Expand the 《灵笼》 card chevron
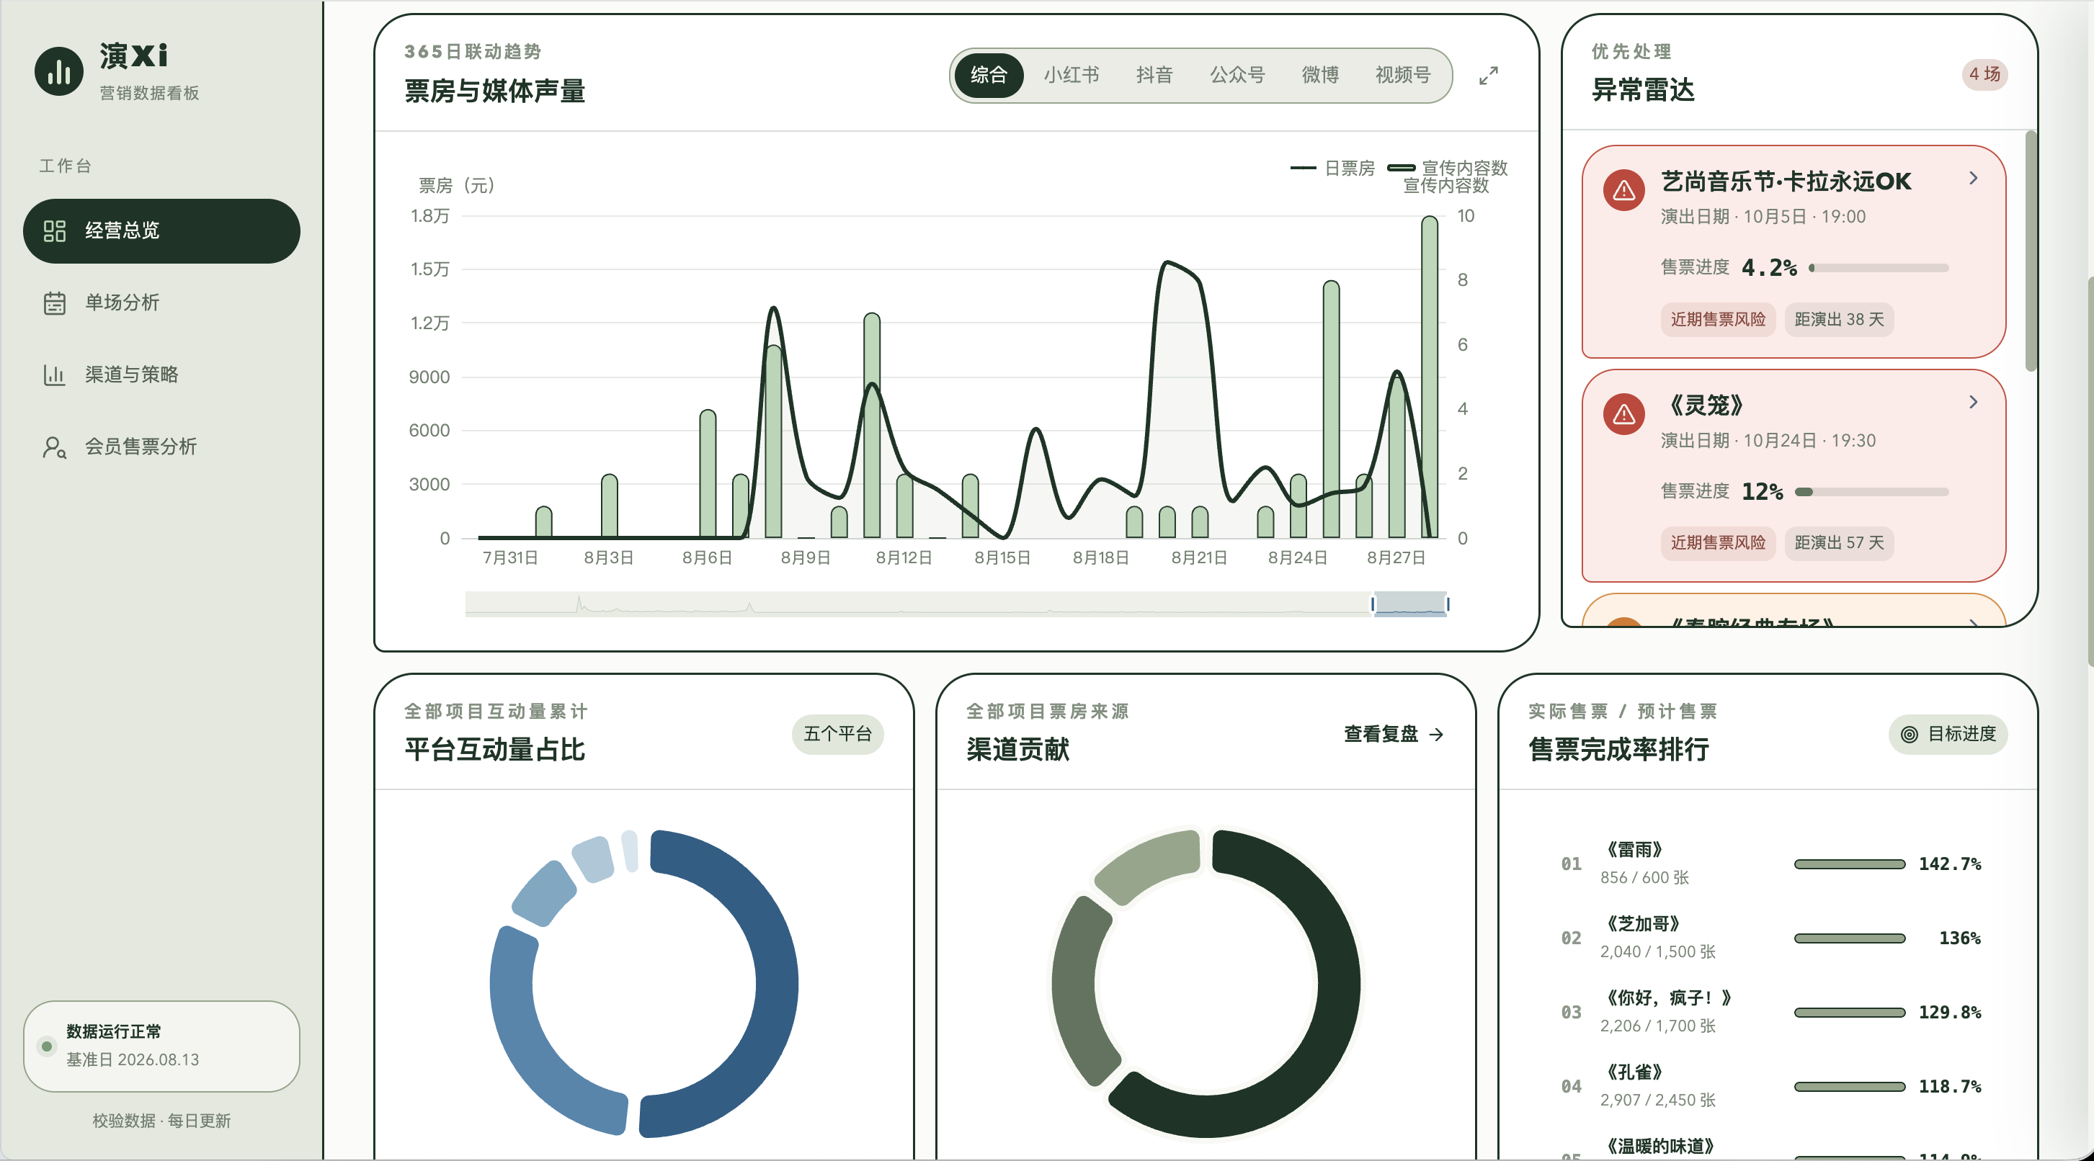 tap(1974, 402)
